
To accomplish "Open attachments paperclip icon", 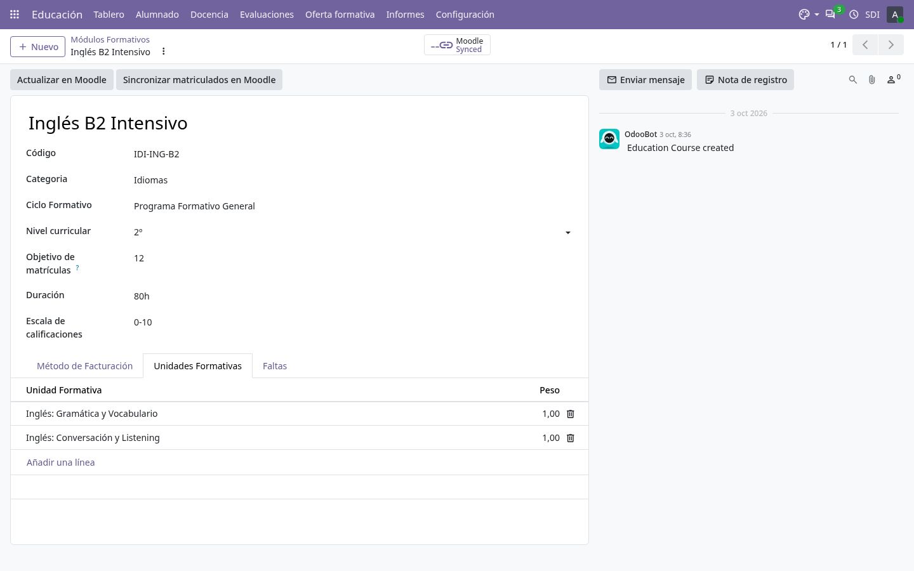I will (x=872, y=80).
